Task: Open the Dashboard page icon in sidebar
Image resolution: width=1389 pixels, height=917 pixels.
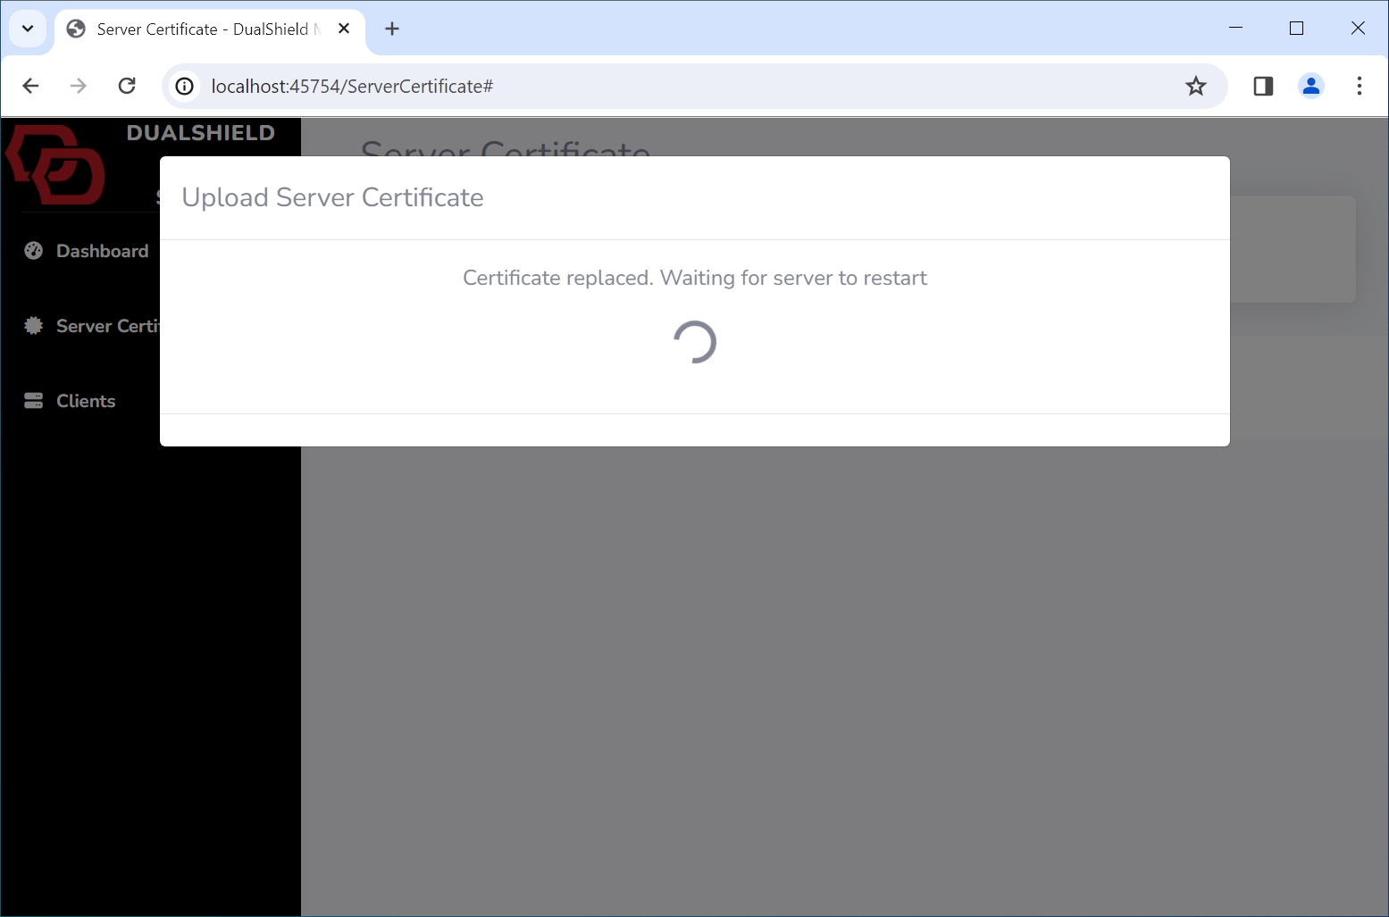Action: coord(34,251)
